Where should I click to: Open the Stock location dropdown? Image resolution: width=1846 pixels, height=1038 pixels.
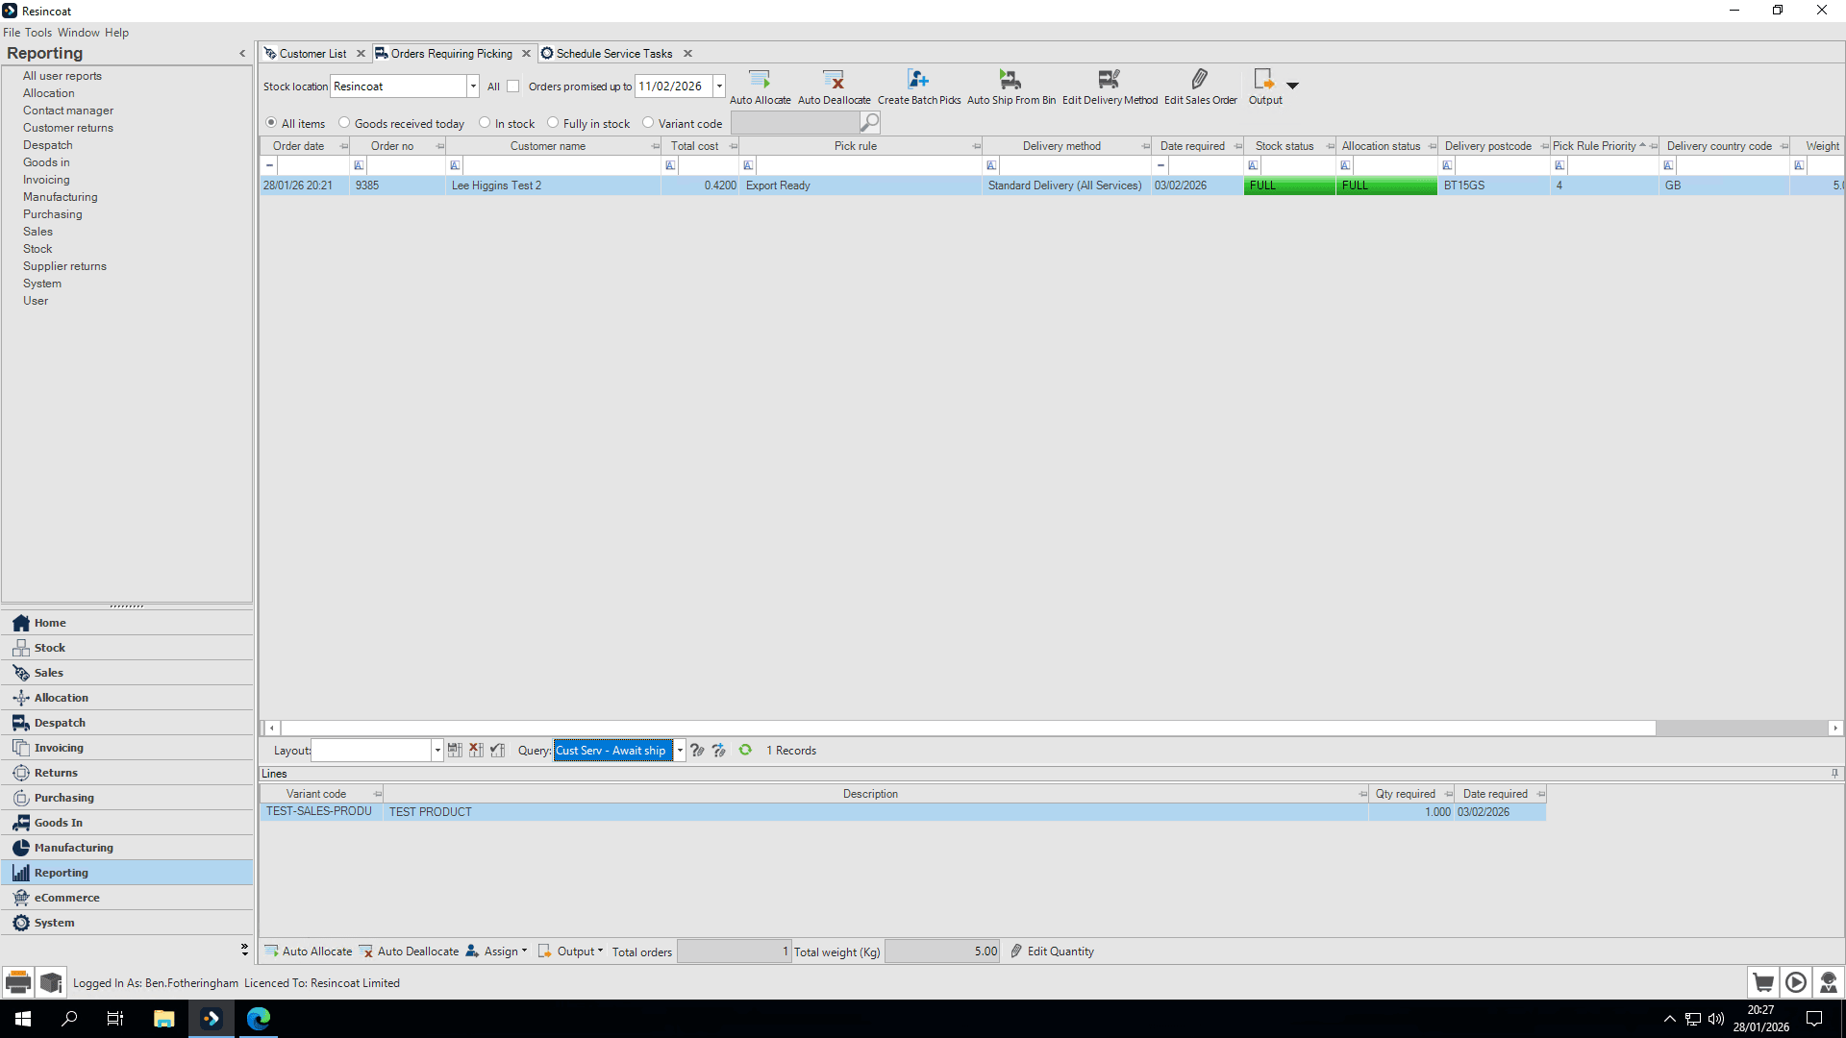473,86
